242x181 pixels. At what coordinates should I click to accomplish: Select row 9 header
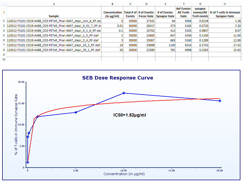coord(3,55)
